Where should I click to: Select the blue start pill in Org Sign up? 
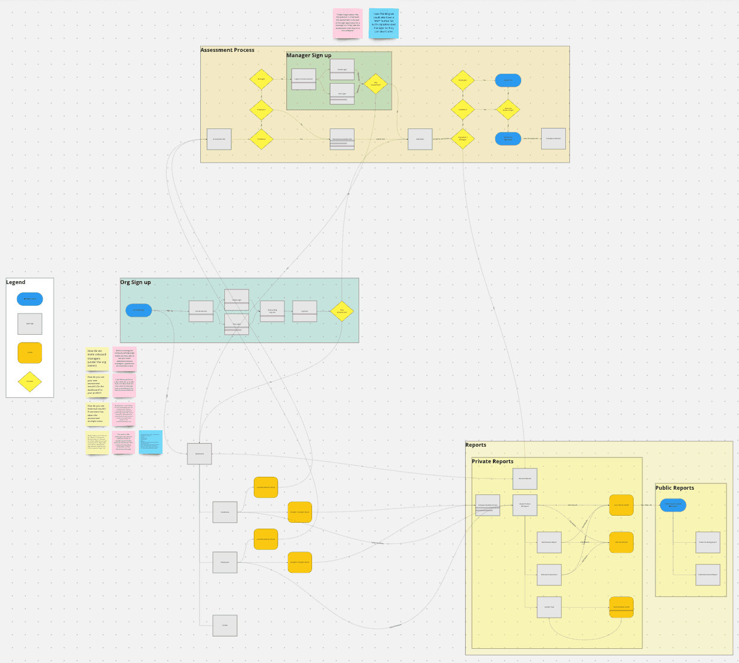point(138,310)
